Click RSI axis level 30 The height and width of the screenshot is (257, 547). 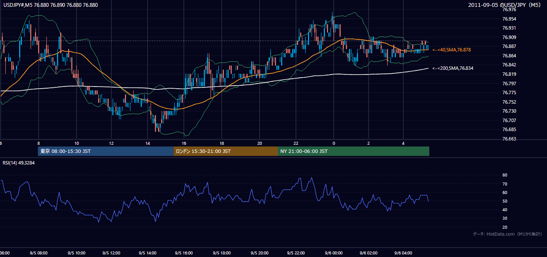[505, 218]
